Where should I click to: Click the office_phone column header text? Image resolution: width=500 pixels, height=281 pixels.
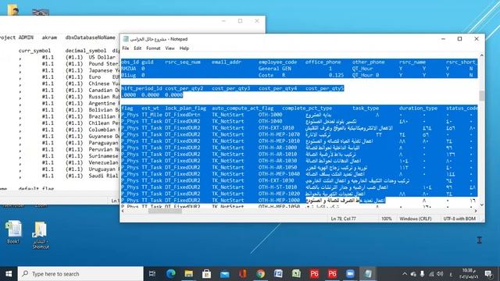pos(323,62)
